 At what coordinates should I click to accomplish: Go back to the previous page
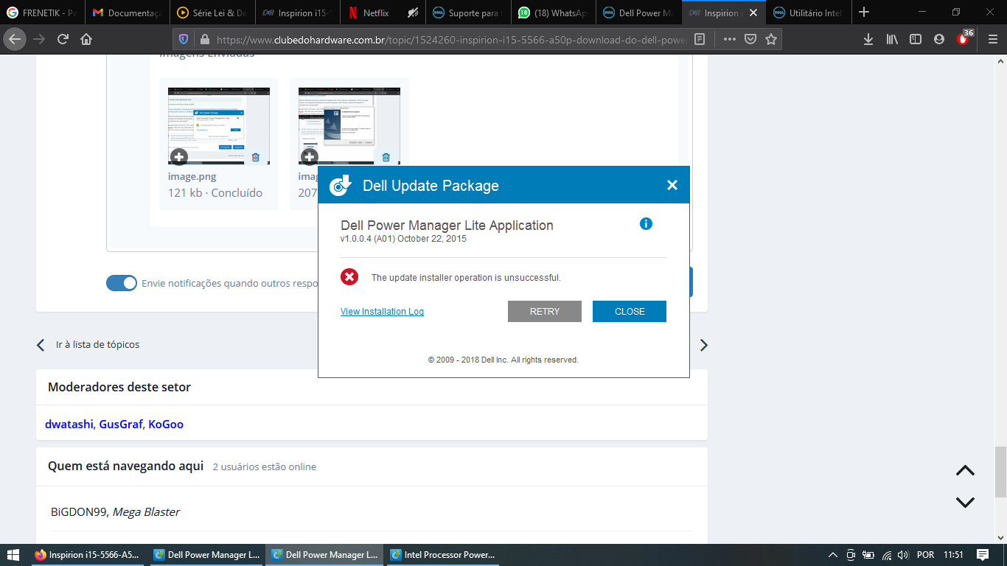coord(15,39)
